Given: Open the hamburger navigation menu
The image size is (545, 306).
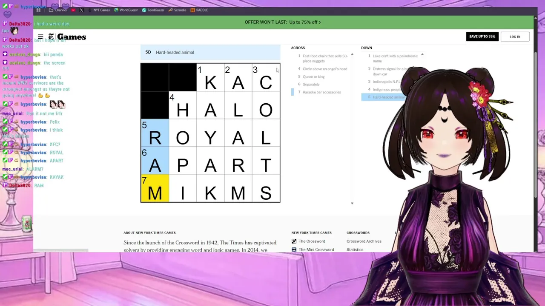Looking at the screenshot, I should tap(40, 37).
